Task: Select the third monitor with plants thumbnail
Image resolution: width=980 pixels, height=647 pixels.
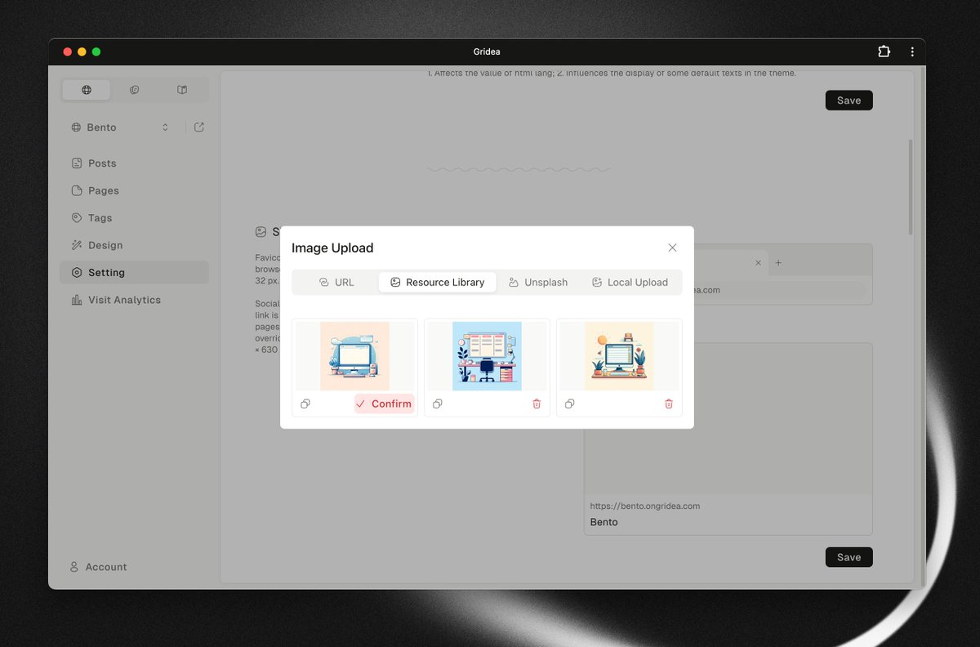Action: pos(619,355)
